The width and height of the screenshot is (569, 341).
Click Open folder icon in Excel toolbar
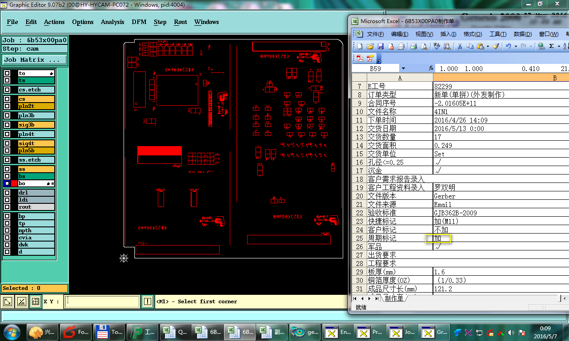370,46
